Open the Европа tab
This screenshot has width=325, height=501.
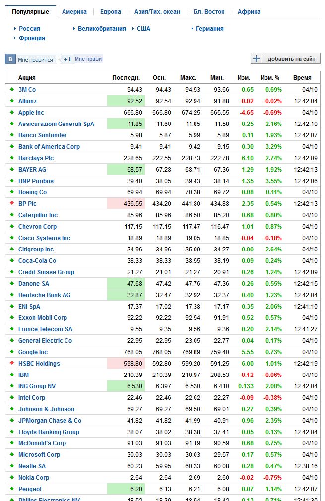pyautogui.click(x=110, y=11)
